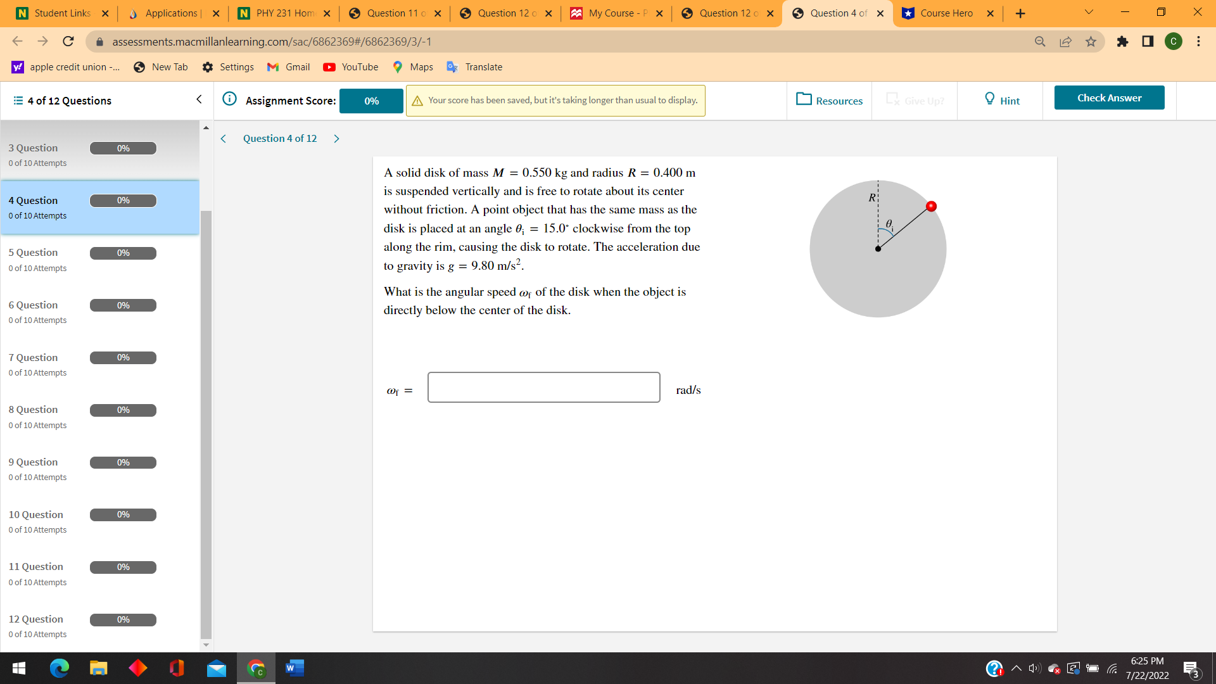Select 5 Question in sidebar

33,253
